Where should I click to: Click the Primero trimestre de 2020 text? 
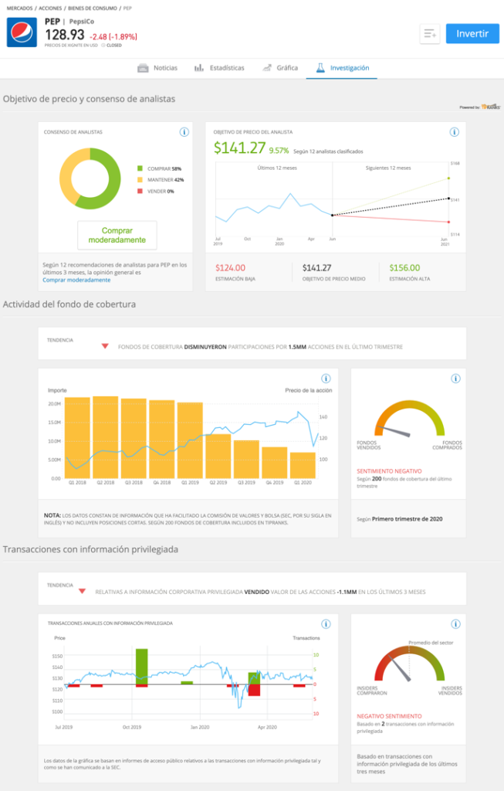[x=408, y=519]
